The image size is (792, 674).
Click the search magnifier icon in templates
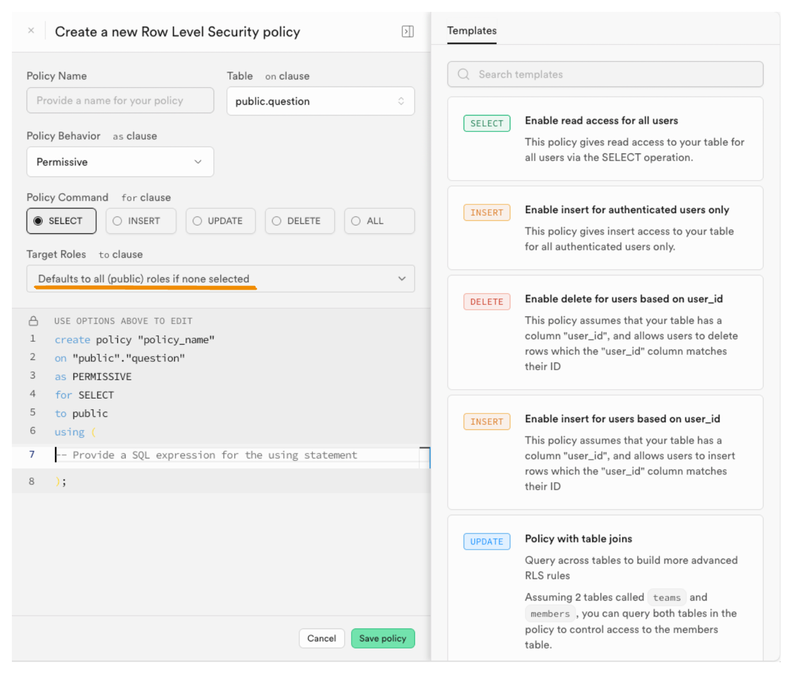[464, 75]
